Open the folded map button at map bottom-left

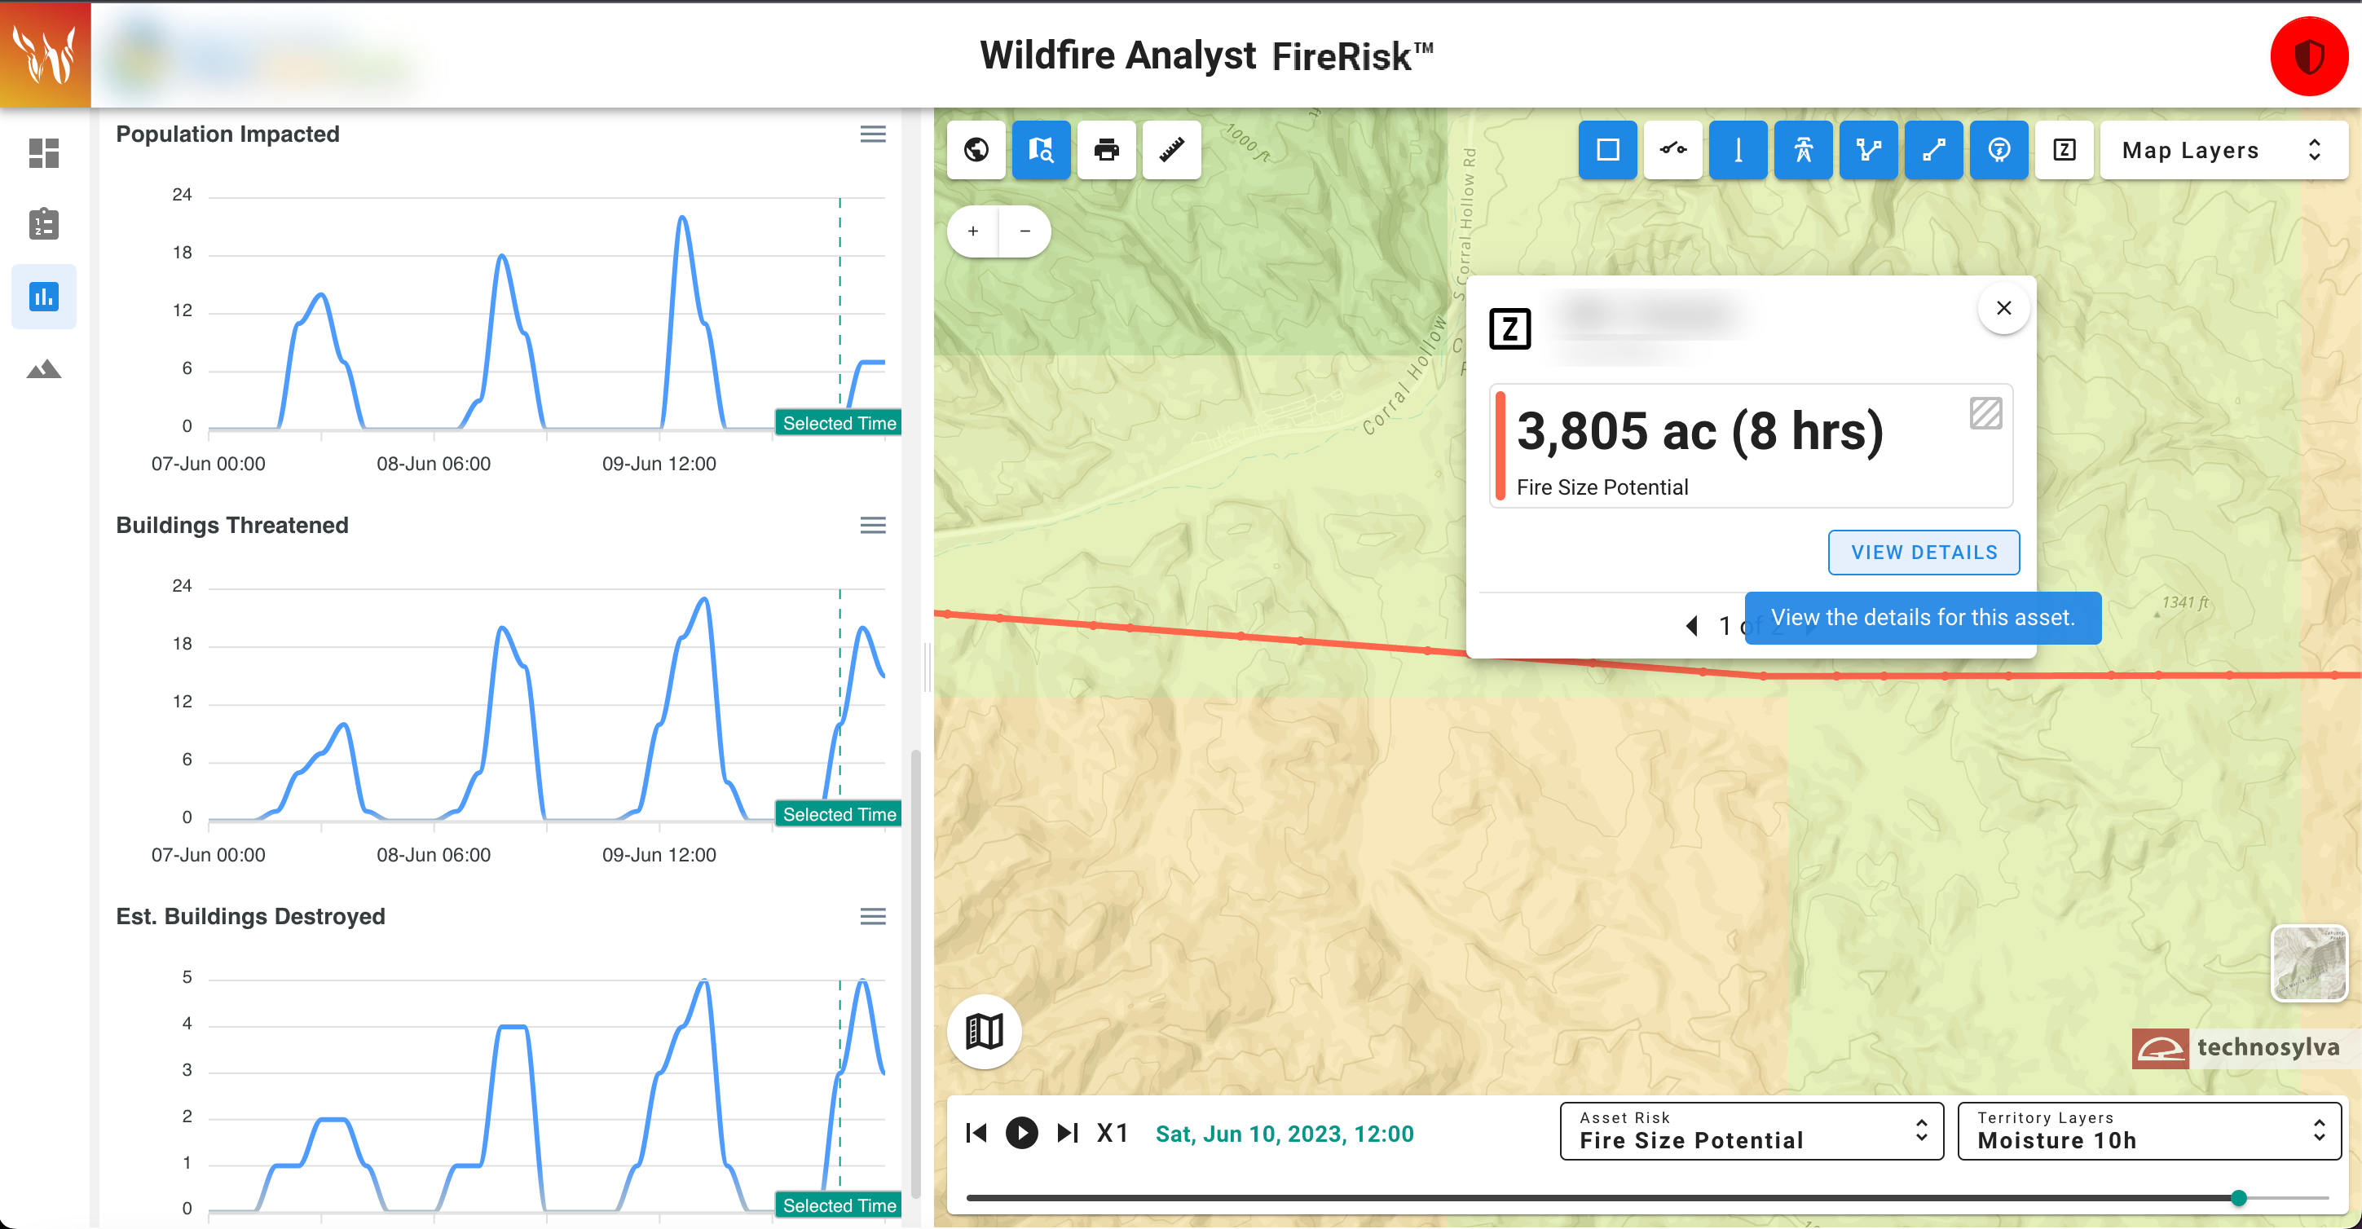[x=984, y=1031]
